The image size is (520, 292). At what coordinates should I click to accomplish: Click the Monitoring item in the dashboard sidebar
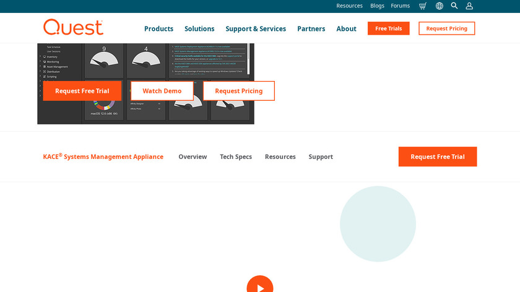51,62
